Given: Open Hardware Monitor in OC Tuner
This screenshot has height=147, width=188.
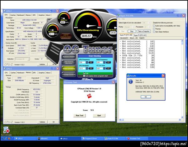Looking at the screenshot, I should click(x=69, y=62).
